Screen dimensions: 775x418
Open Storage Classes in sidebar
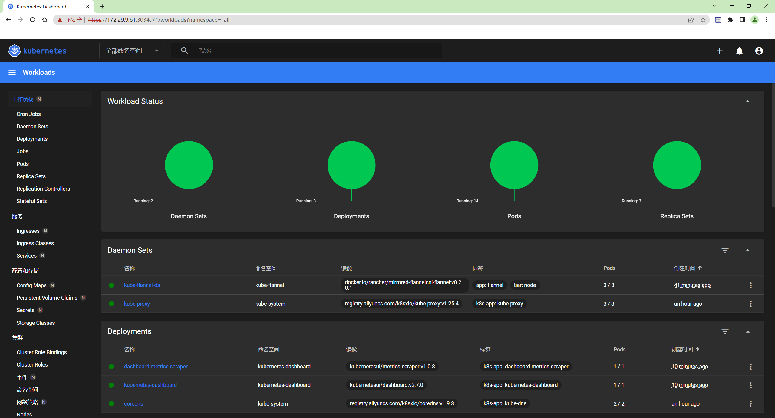click(x=36, y=323)
